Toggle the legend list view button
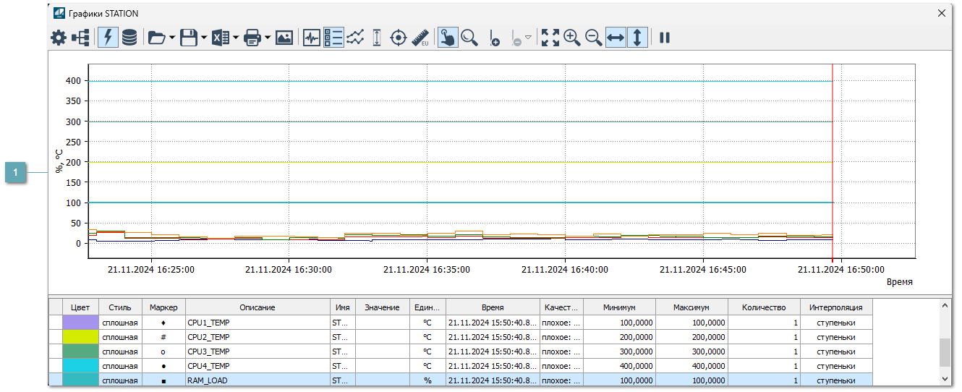Image resolution: width=962 pixels, height=392 pixels. click(333, 38)
